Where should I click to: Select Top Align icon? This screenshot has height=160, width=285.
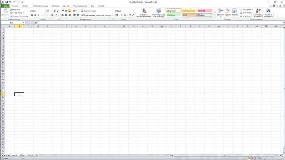63,11
